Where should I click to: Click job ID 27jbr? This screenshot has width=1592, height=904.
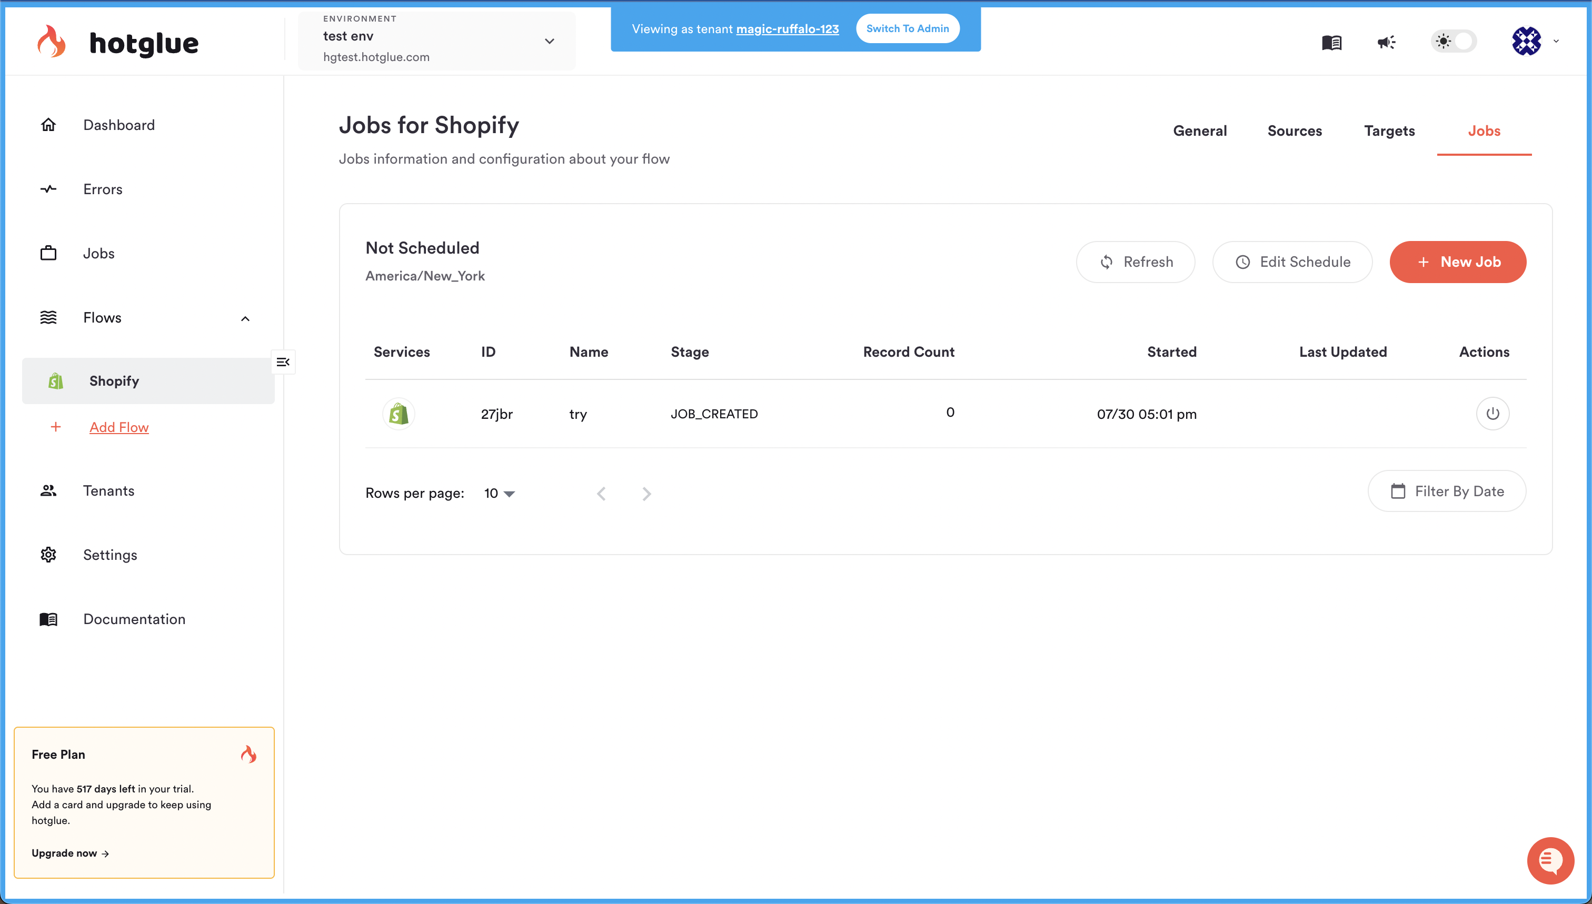pyautogui.click(x=497, y=414)
